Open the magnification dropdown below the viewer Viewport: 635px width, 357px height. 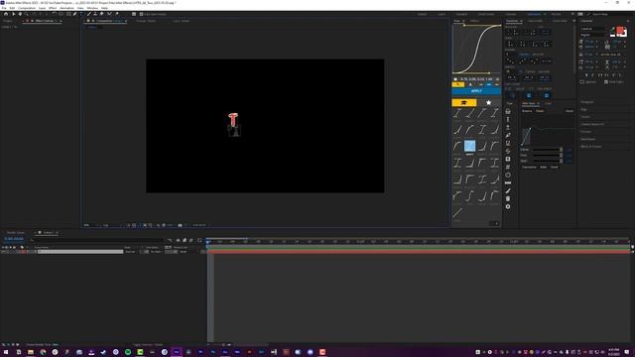click(90, 225)
